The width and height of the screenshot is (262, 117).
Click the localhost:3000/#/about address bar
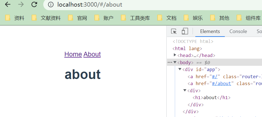pyautogui.click(x=153, y=5)
